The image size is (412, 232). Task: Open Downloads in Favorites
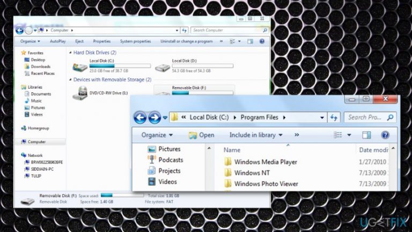click(38, 67)
